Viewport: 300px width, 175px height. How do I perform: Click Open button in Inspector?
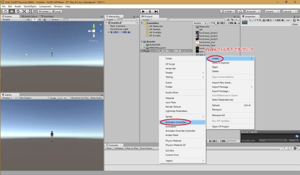(295, 24)
